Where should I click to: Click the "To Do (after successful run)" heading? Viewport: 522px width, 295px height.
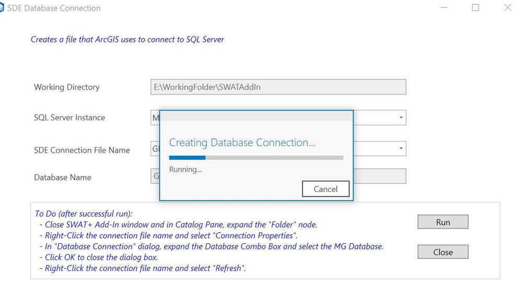point(84,213)
